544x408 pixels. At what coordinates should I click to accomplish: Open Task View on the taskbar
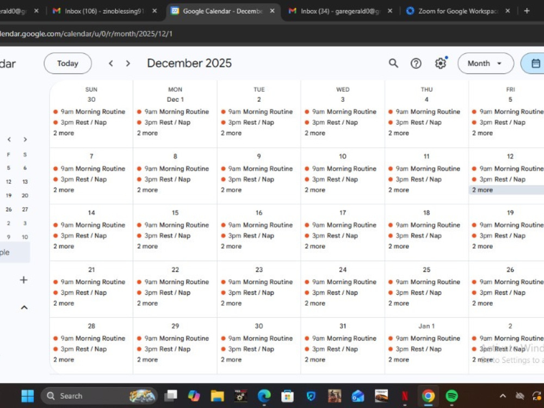pos(171,396)
